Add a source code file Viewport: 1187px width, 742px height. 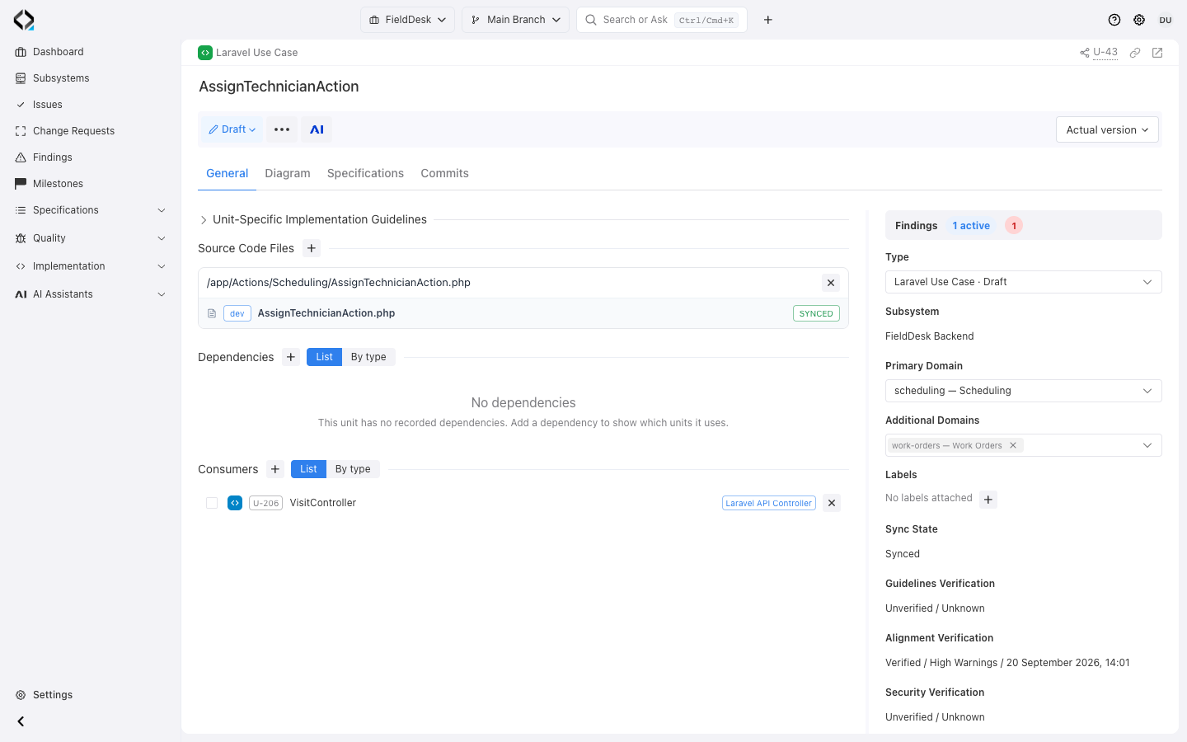[x=312, y=248]
